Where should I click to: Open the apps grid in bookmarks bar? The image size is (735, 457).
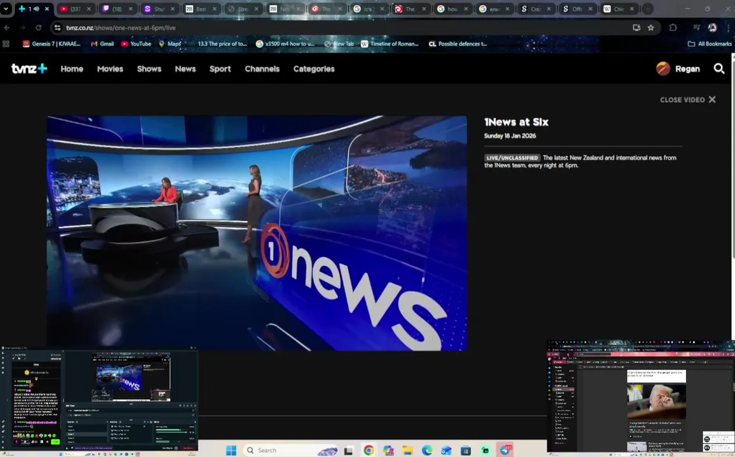[x=6, y=44]
